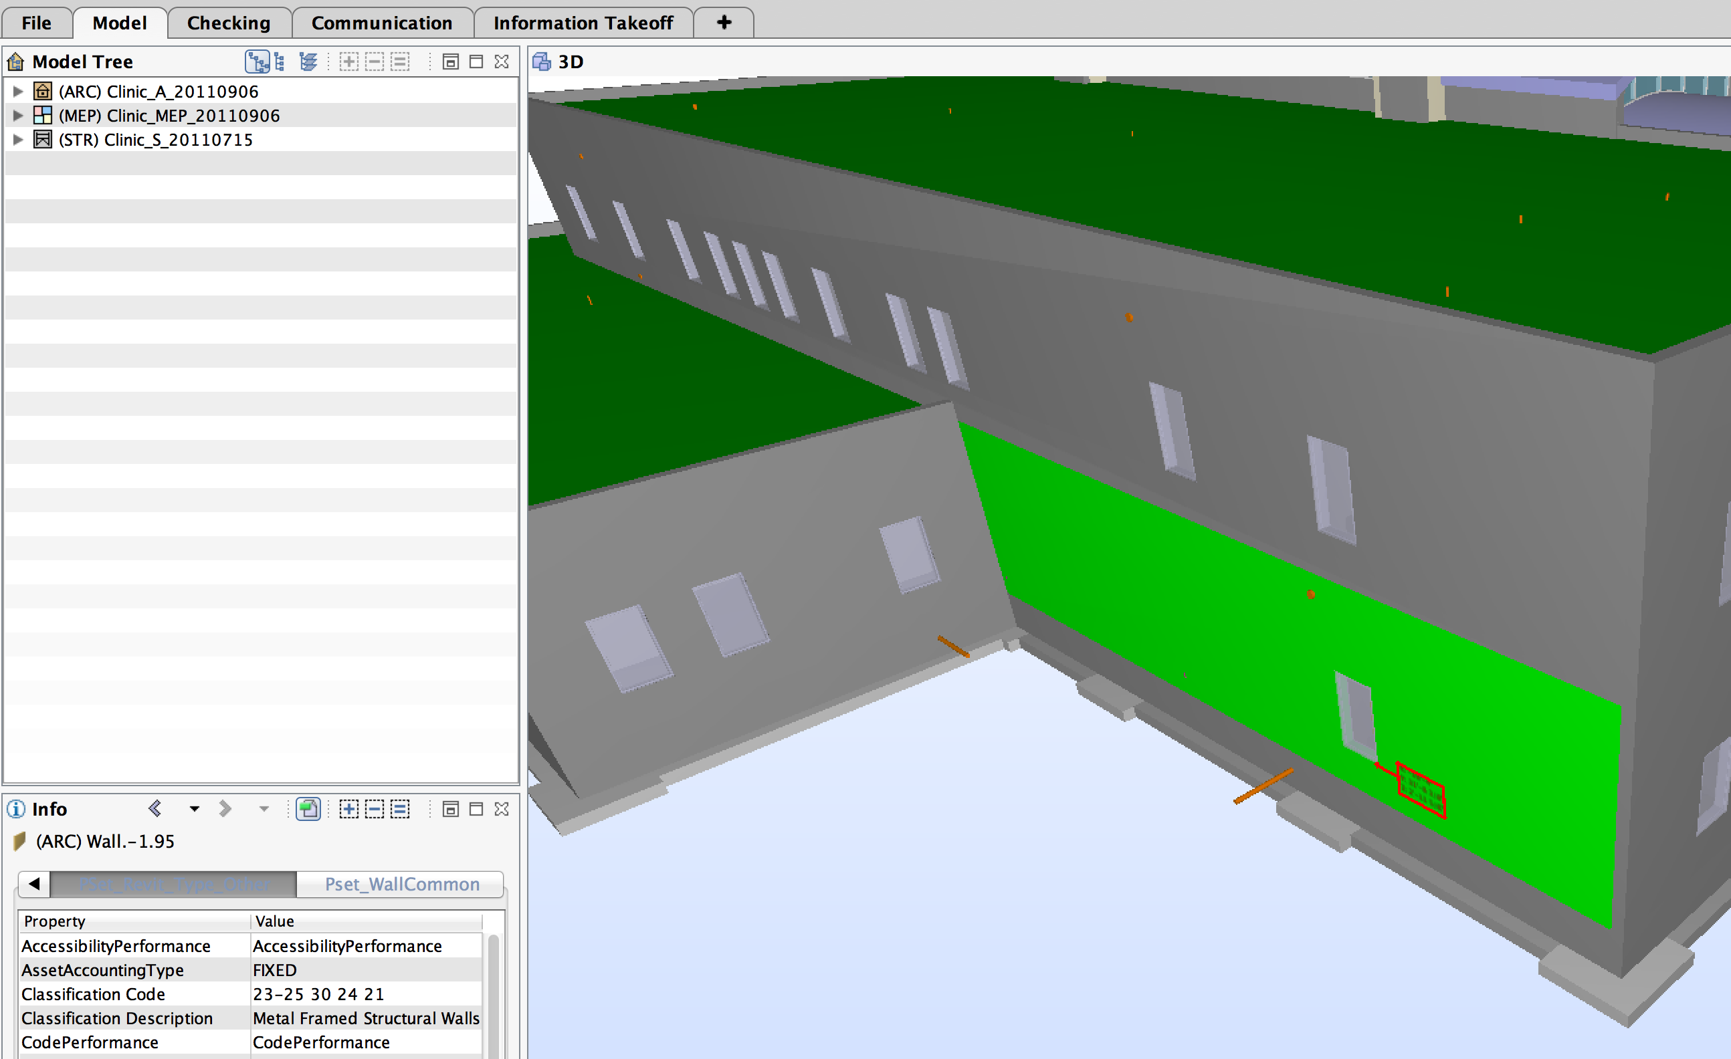
Task: Expand the (MEP) Clinic_MEP_20110906 tree node
Action: point(17,115)
